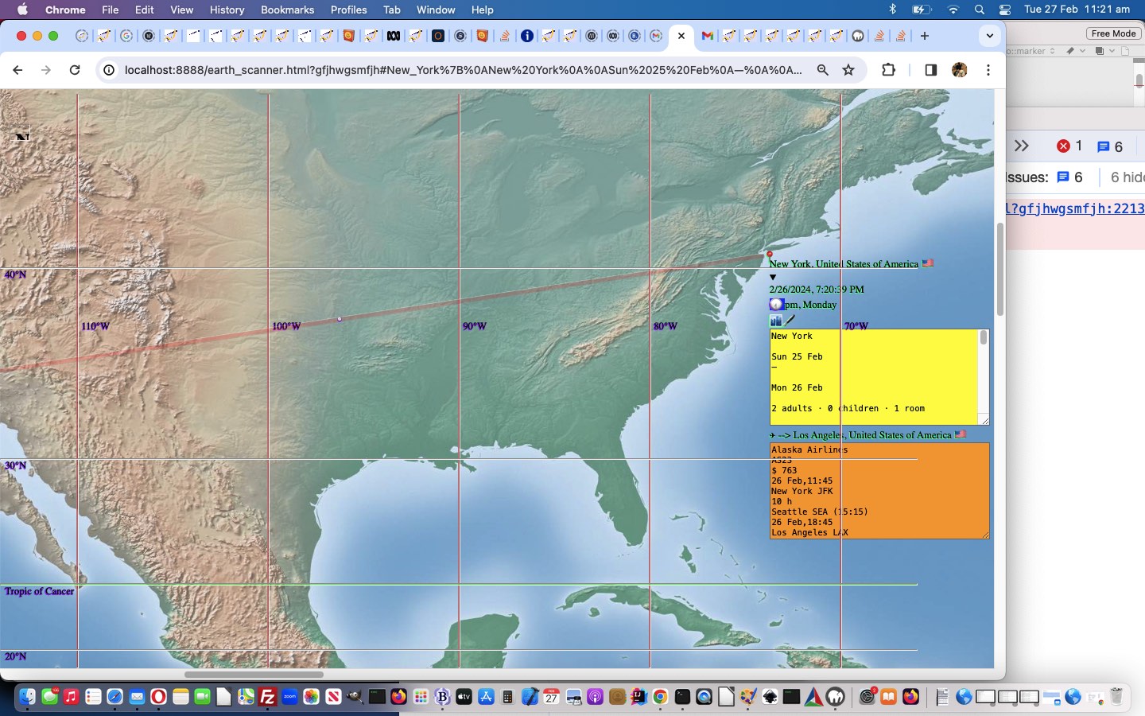The height and width of the screenshot is (716, 1145).
Task: Click the Chrome forward arrow
Action: tap(46, 70)
